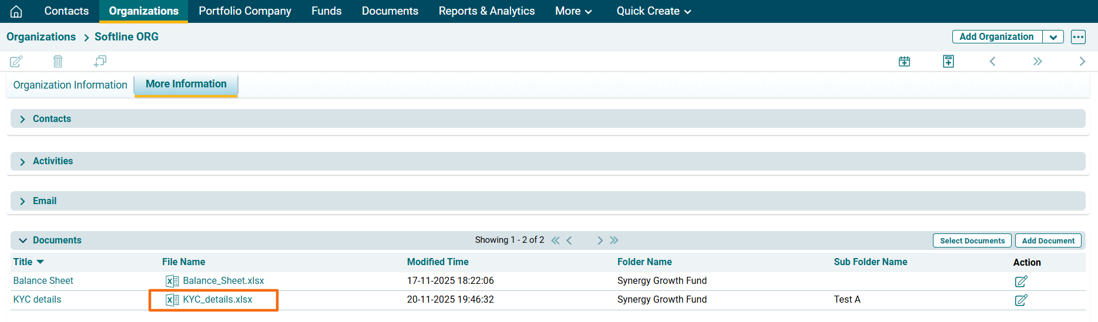
Task: Edit the KYC details document row
Action: pyautogui.click(x=1020, y=300)
